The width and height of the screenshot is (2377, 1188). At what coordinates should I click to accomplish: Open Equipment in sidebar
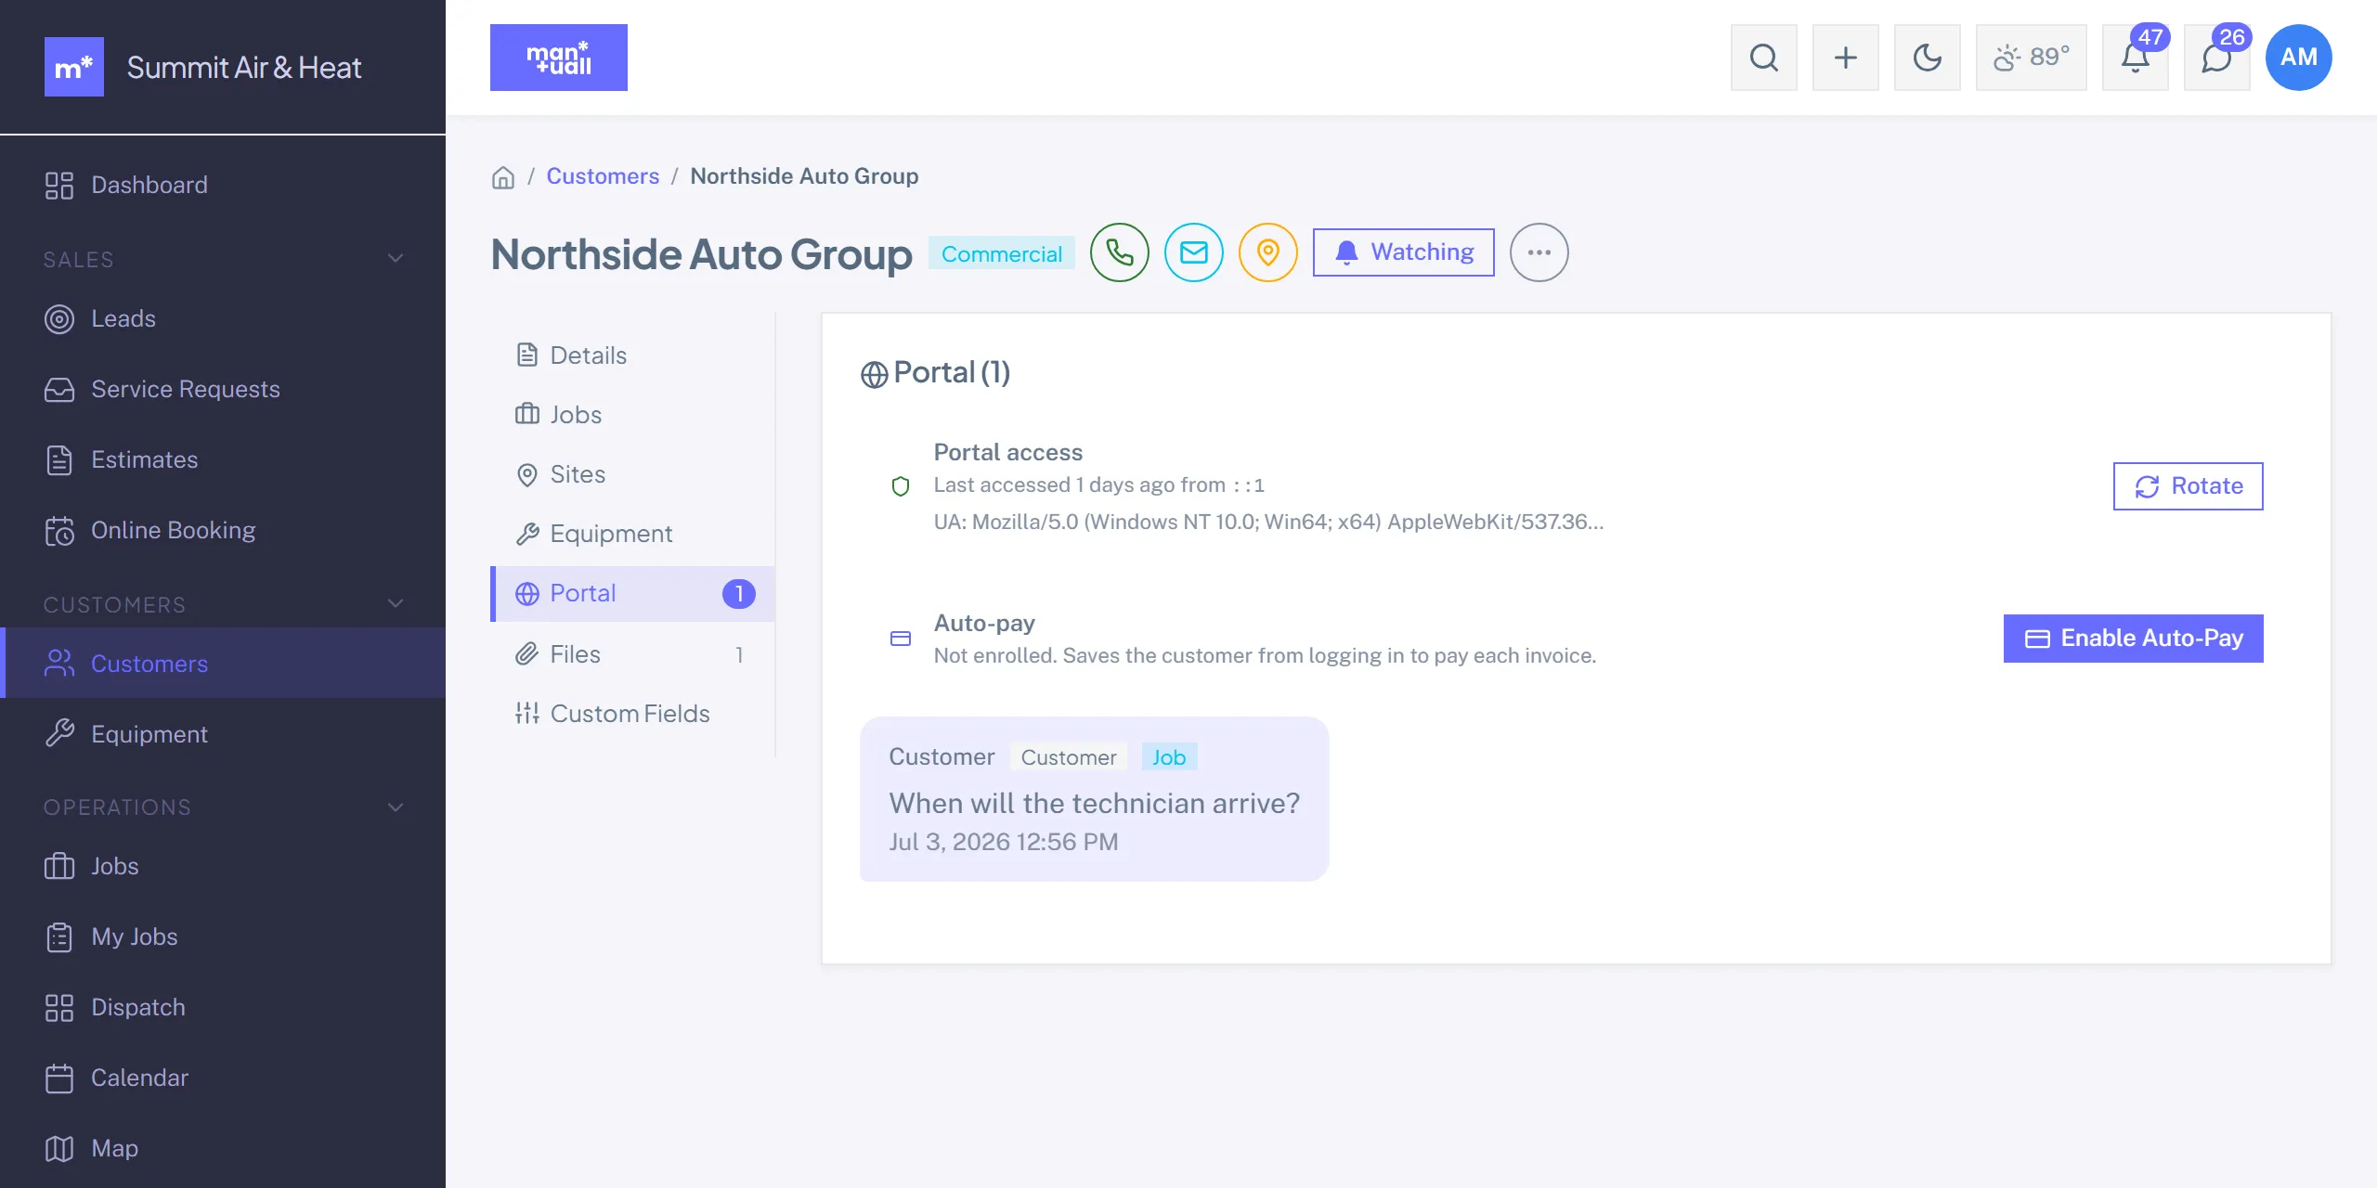(223, 734)
